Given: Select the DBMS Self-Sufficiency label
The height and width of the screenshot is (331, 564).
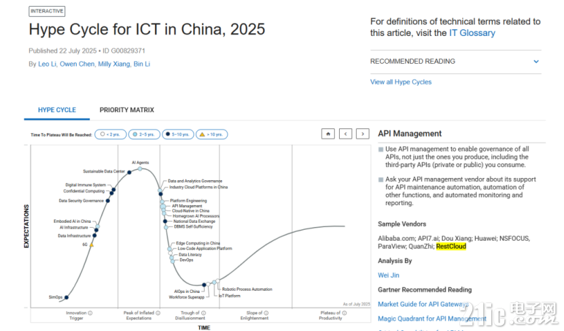Looking at the screenshot, I should (x=194, y=226).
